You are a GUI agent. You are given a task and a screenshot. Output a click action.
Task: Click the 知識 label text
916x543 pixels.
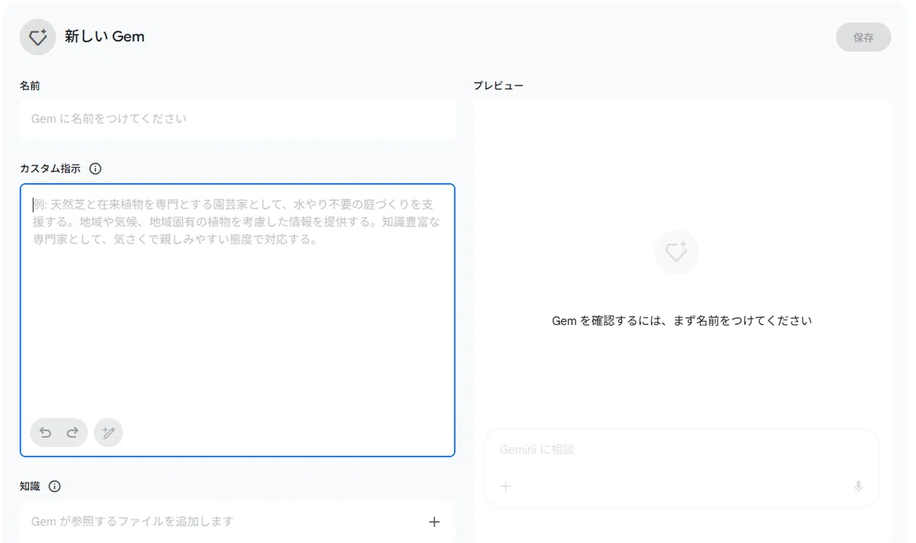(30, 487)
